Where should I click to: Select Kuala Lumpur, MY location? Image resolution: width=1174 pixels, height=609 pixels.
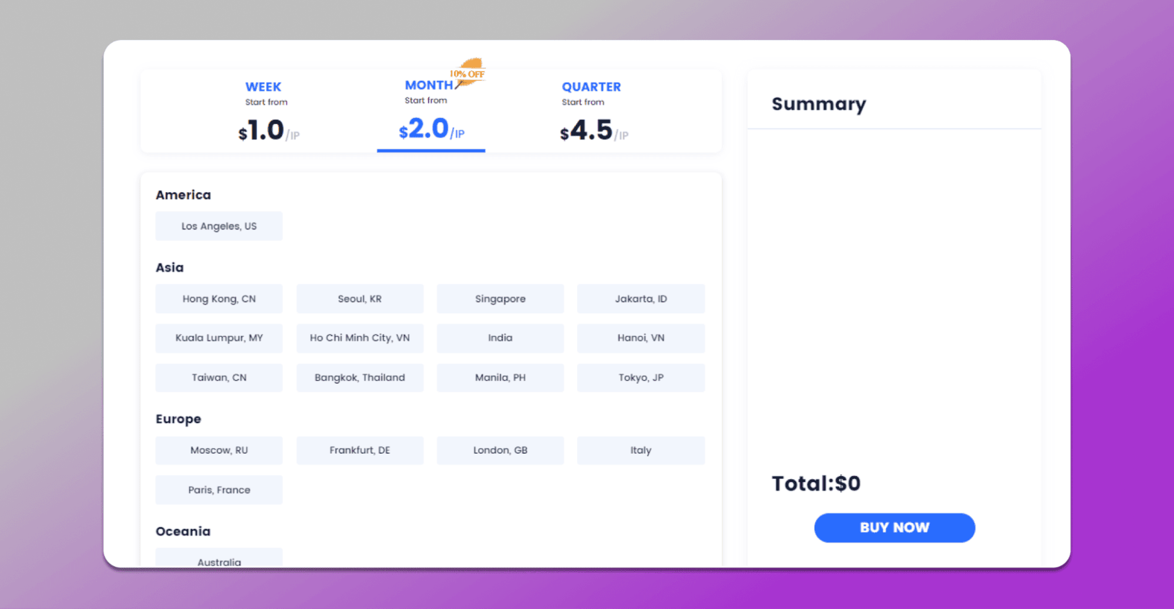click(219, 338)
